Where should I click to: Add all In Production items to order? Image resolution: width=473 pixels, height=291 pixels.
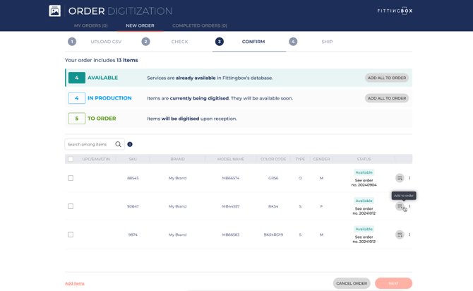click(x=386, y=98)
